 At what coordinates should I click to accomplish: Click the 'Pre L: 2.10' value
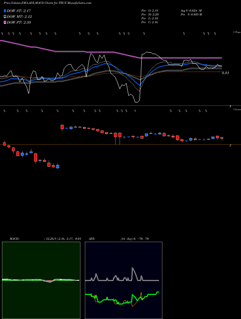(x=150, y=18)
